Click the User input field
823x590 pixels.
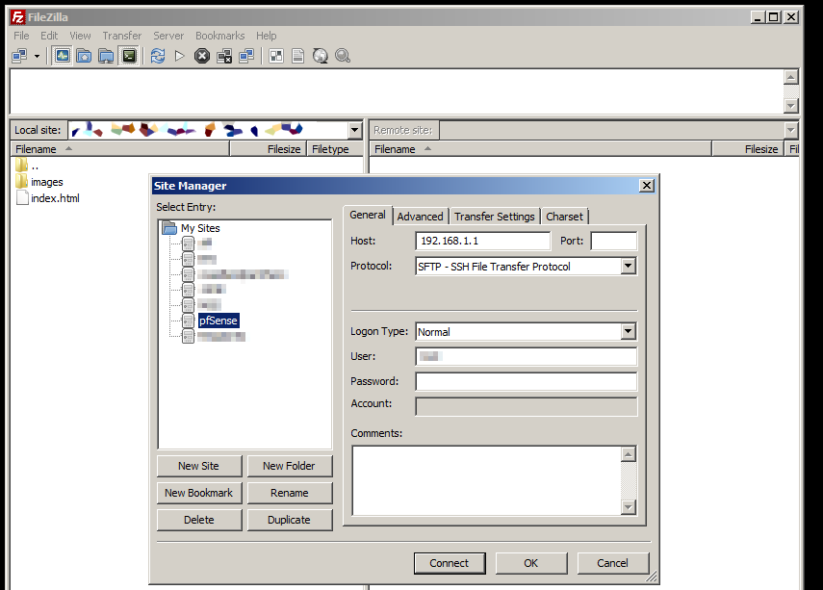pos(526,356)
